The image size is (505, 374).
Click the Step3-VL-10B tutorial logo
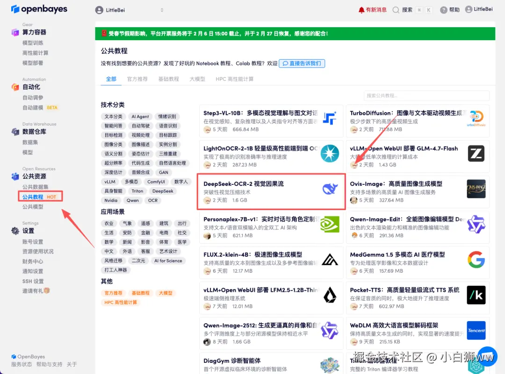tap(330, 118)
